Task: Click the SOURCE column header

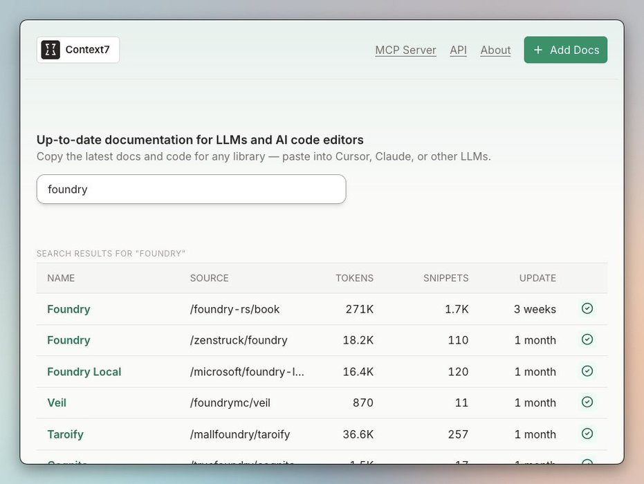Action: 209,278
